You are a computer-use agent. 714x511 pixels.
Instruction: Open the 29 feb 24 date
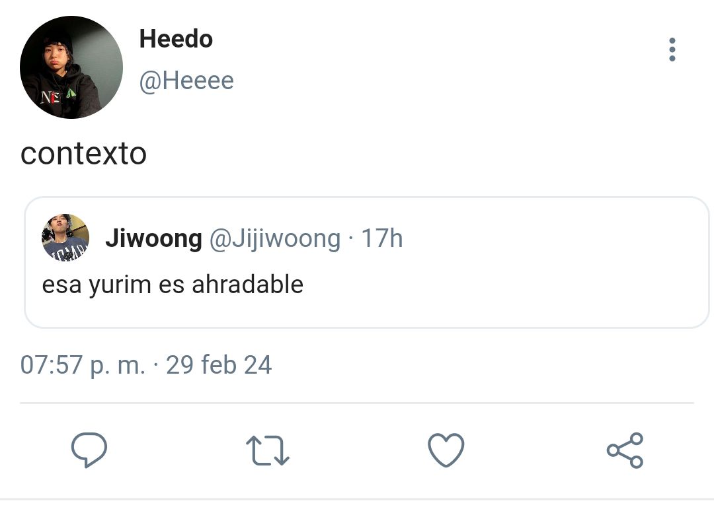[x=219, y=364]
